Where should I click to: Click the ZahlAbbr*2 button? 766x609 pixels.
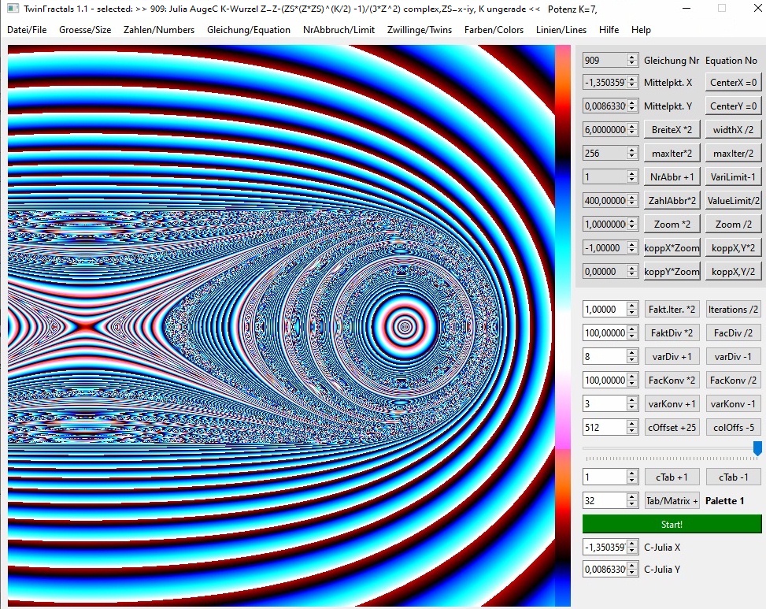pyautogui.click(x=672, y=200)
